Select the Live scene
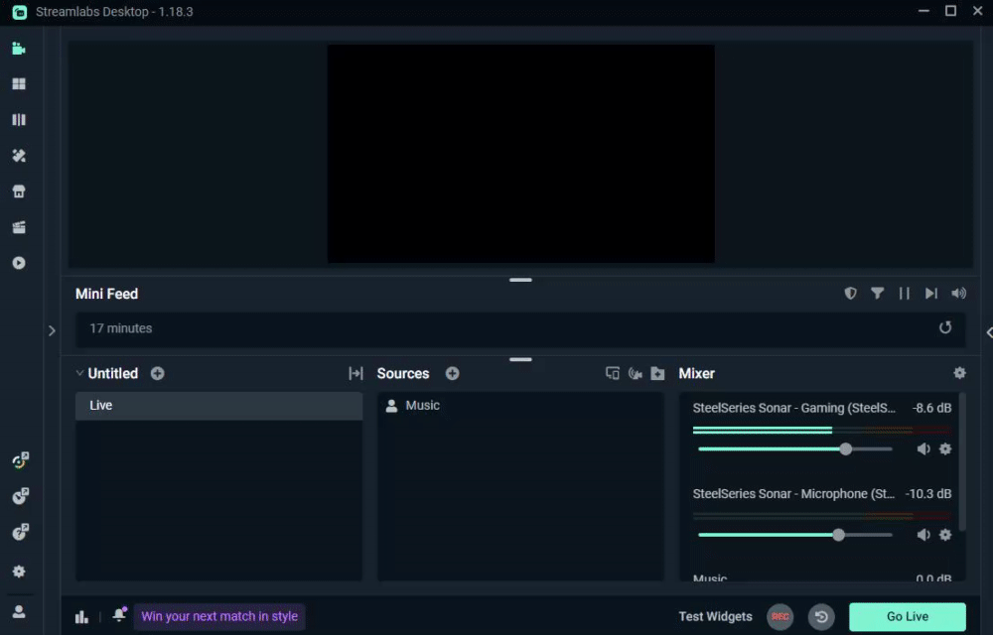The width and height of the screenshot is (993, 635). (x=219, y=406)
